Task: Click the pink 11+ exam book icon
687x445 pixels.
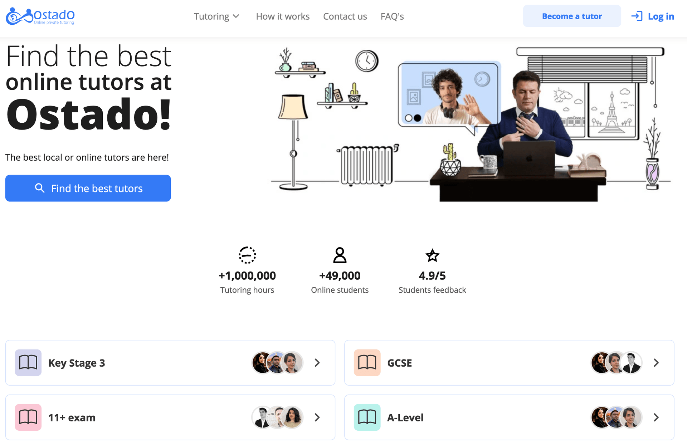Action: coord(28,417)
